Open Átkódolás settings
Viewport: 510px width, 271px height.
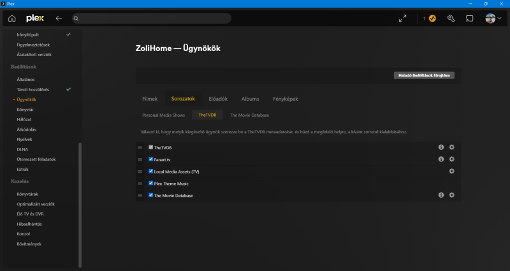pos(26,129)
